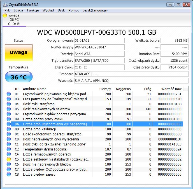Image resolution: width=193 pixels, height=189 pixels.
Task: Select row Liczba godzin pracy dysku
Action: [94, 119]
